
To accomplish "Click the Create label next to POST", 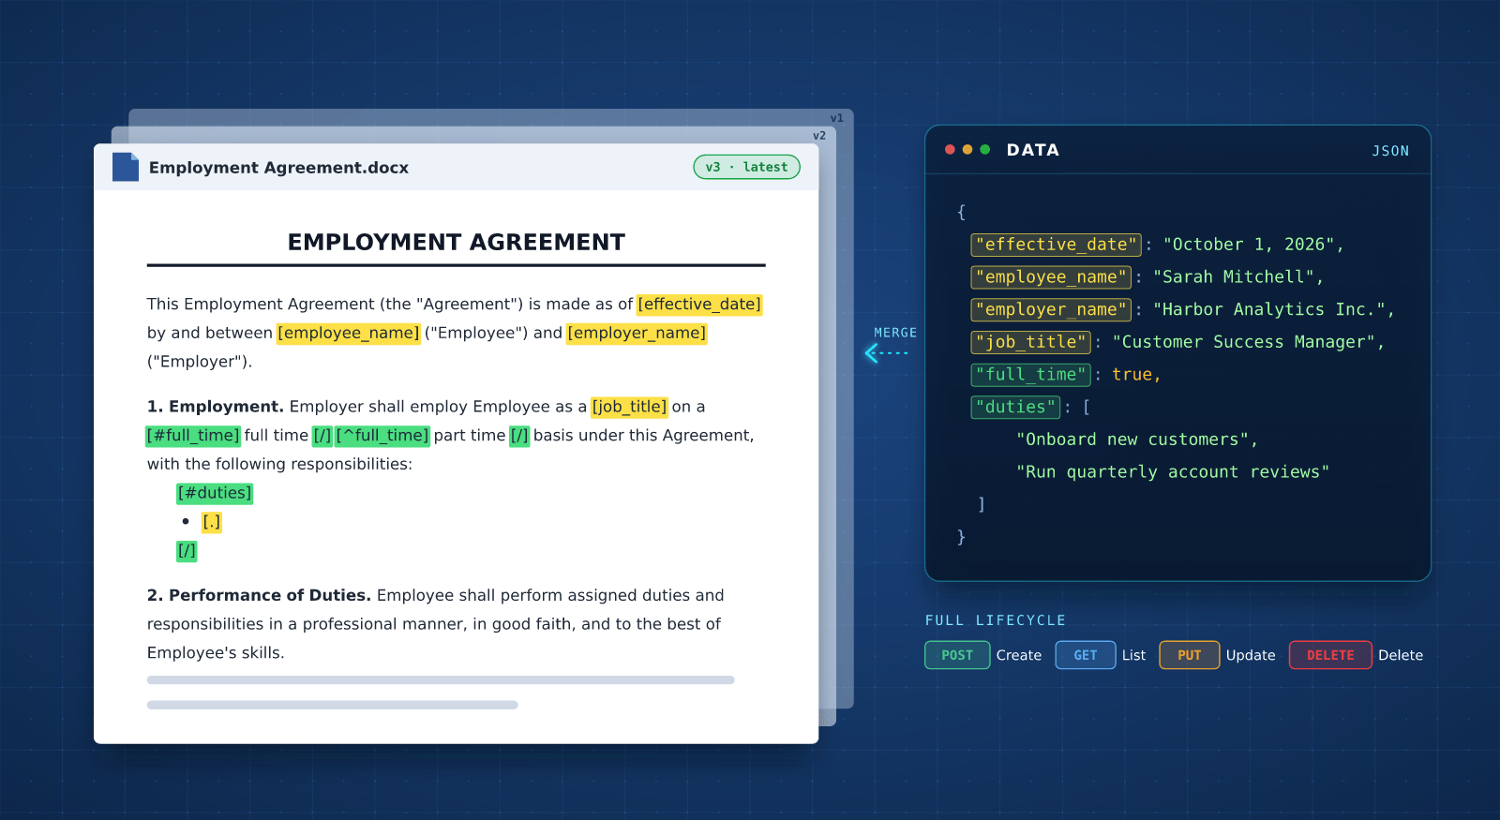I will 1019,655.
